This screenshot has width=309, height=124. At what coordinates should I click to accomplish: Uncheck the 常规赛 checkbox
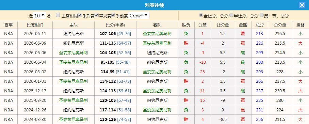[97, 15]
